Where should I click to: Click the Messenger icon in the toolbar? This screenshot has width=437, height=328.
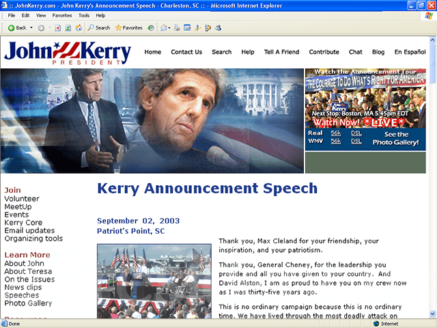pyautogui.click(x=218, y=28)
